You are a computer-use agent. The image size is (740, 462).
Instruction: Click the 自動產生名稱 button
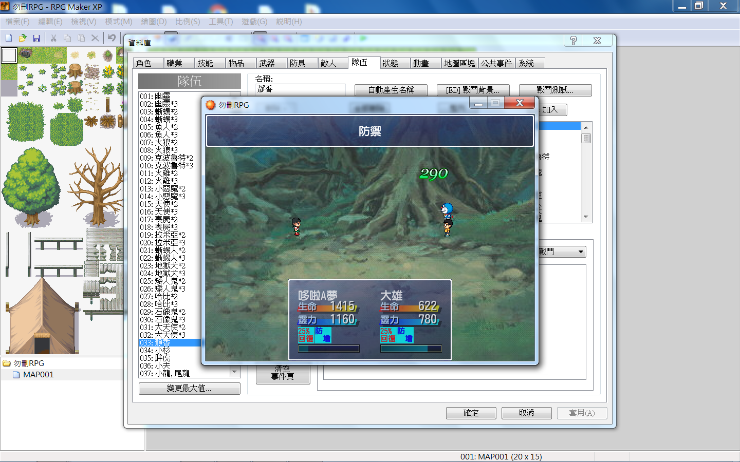click(391, 90)
